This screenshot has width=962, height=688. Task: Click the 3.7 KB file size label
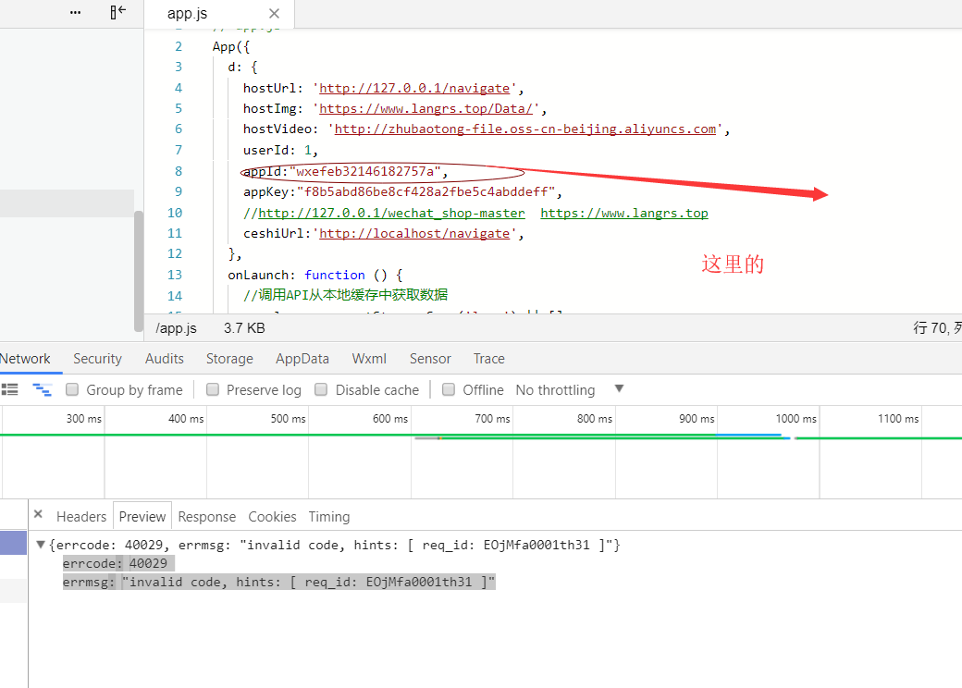click(x=244, y=328)
